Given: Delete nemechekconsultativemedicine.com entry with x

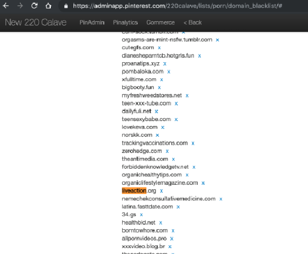Looking at the screenshot, I should [x=221, y=199].
